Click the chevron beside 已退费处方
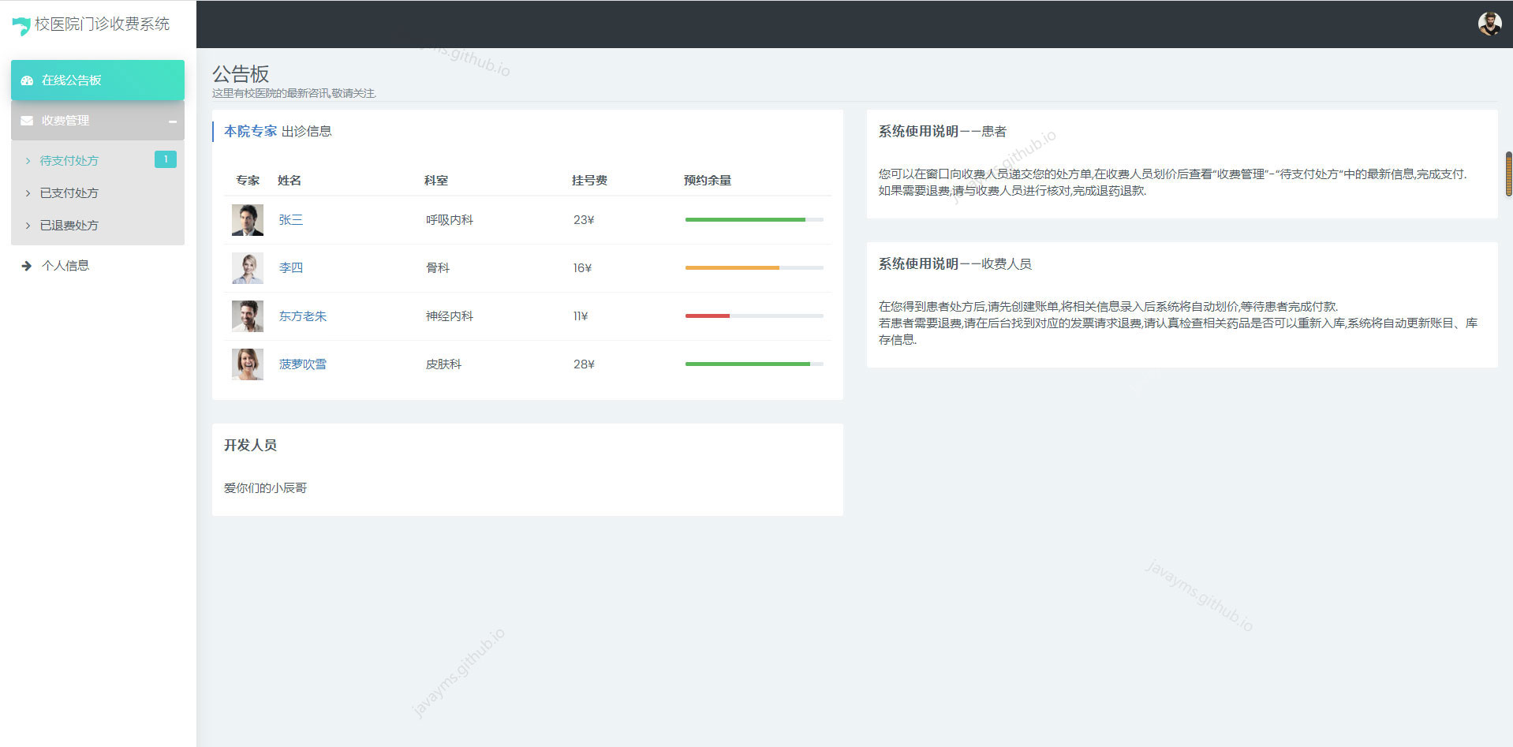The width and height of the screenshot is (1513, 747). pos(28,225)
